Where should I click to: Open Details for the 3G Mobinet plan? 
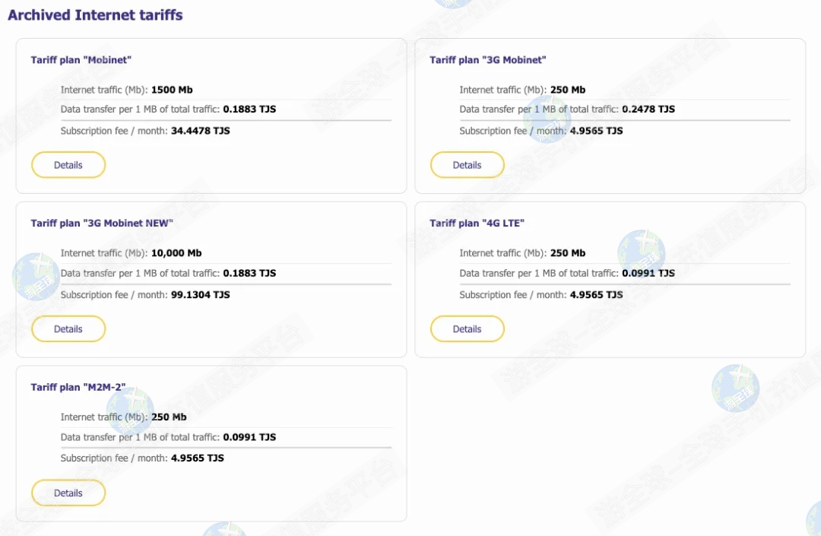tap(467, 165)
